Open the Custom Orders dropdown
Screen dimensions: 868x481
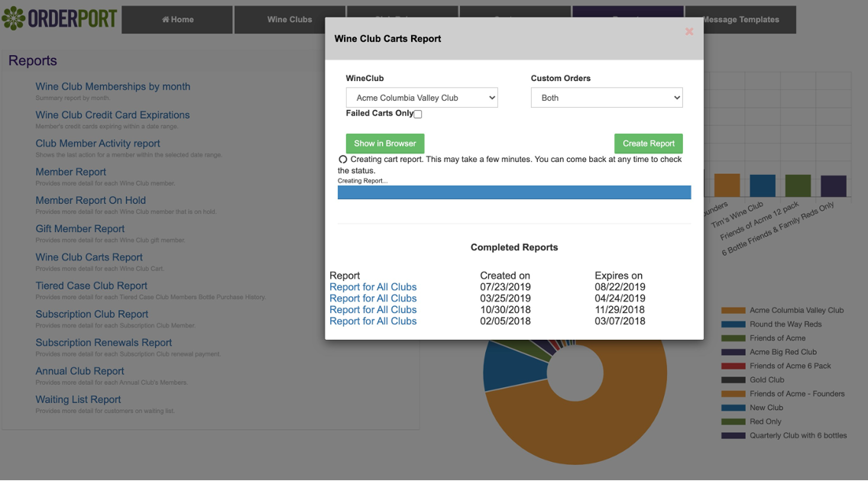[x=607, y=98]
